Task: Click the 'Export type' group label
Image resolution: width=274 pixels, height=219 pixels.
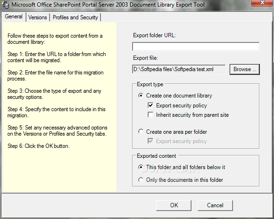Action: pos(150,84)
